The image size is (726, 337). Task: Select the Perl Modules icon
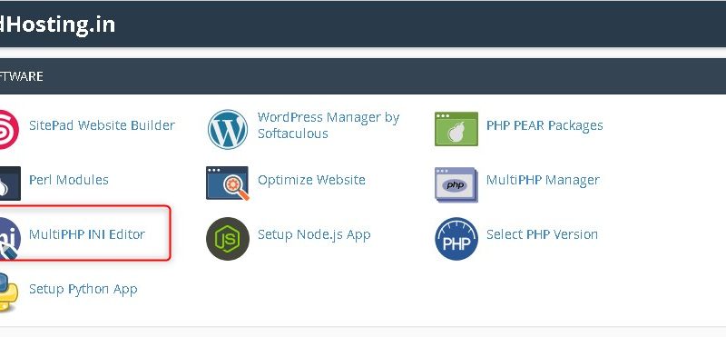[9, 183]
